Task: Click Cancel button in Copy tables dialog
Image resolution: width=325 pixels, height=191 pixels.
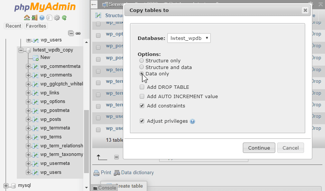Action: click(x=291, y=148)
